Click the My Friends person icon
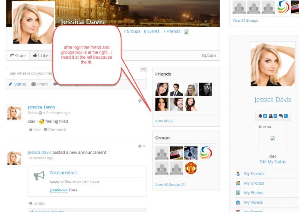 coord(238,173)
